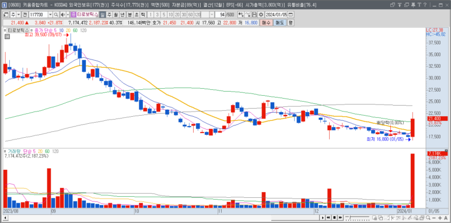Click the speaker sound icon
Image resolution: width=451 pixels, height=223 pixels.
point(63,15)
